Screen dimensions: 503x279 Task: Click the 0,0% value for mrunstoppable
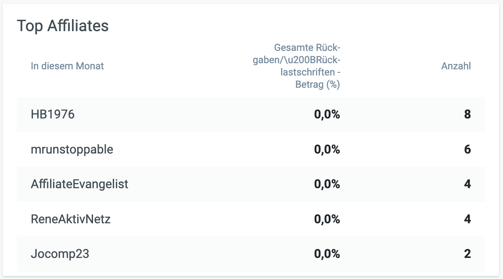tap(327, 150)
